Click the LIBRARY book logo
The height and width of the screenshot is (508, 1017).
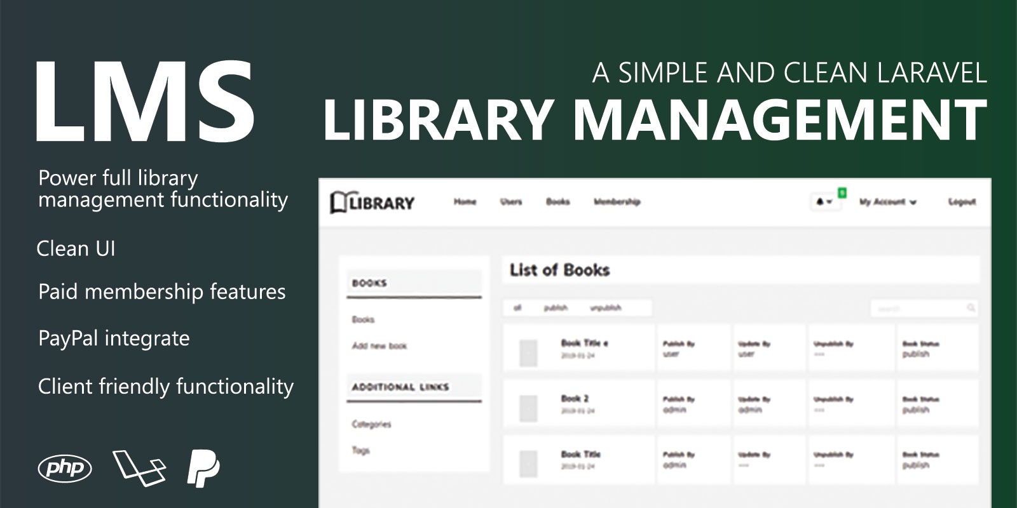372,203
